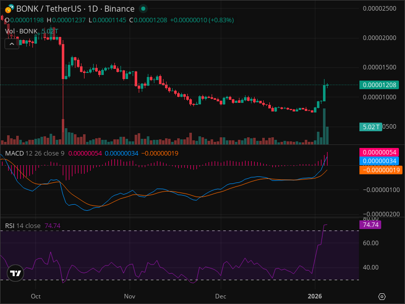Viewport: 405px width, 304px height.
Task: Click the 2026 label on time axis
Action: 315,296
